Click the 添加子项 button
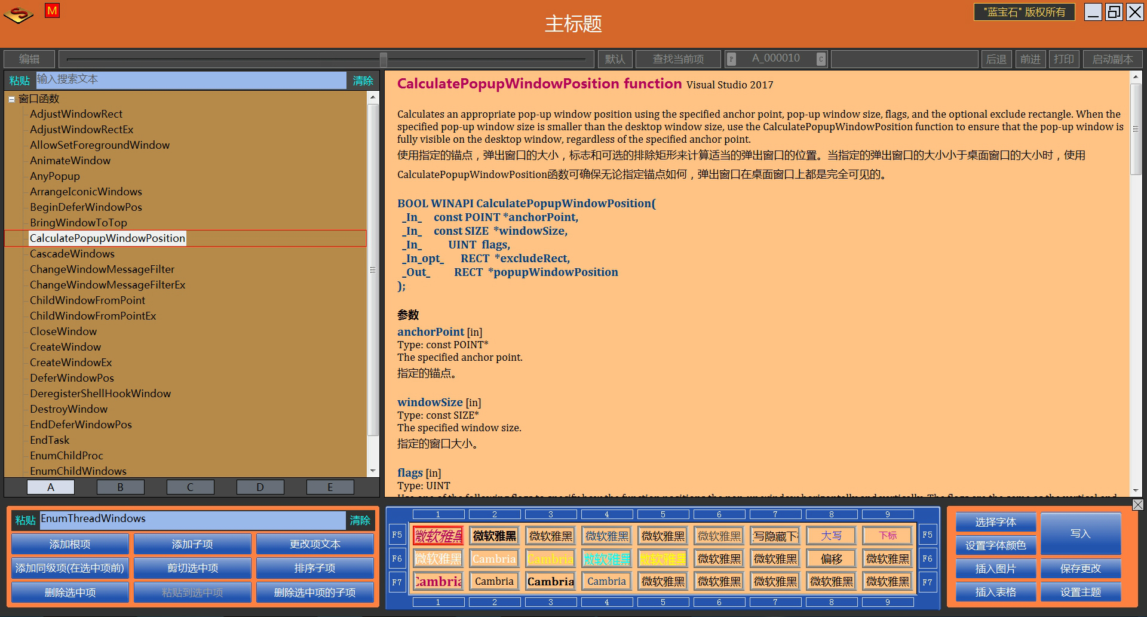This screenshot has height=617, width=1147. click(192, 544)
